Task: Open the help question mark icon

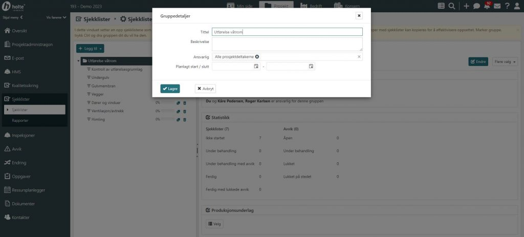Action: pos(507,6)
